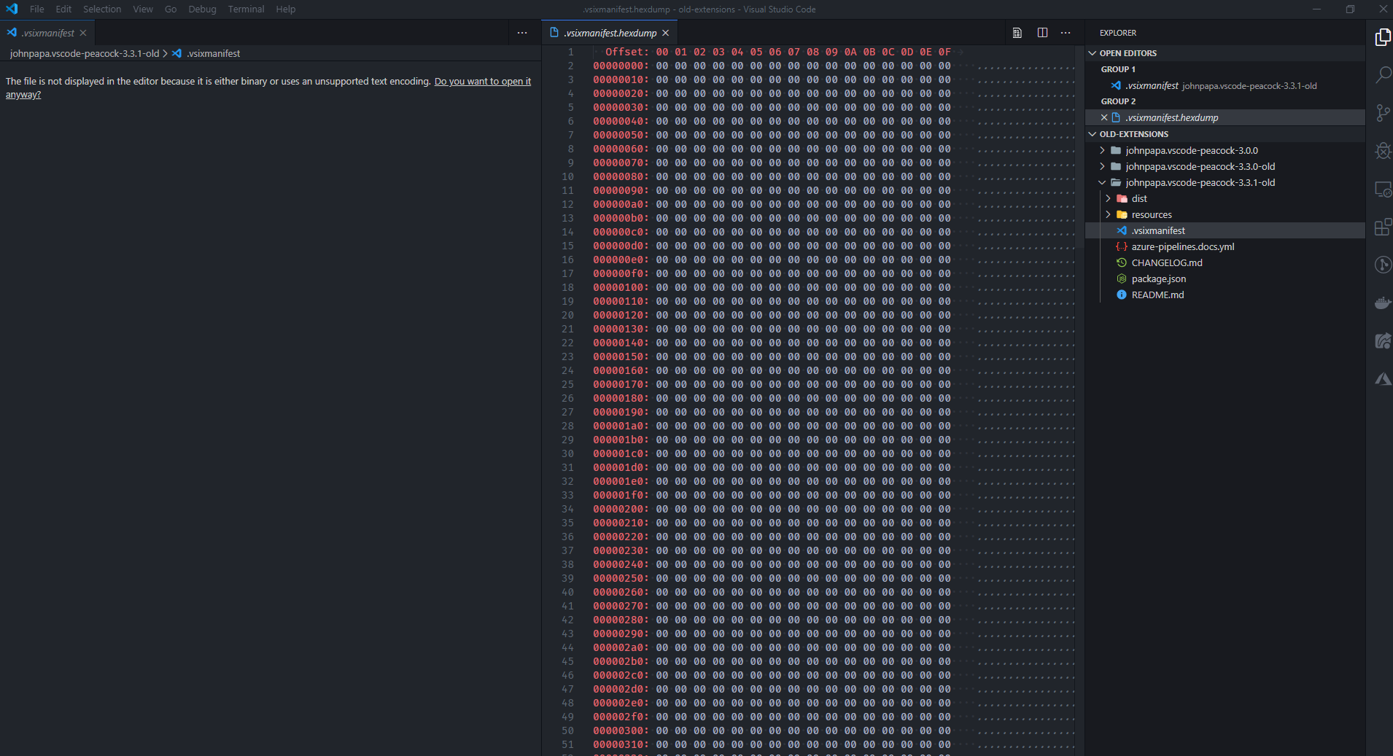Open more actions for the hexdump editor
This screenshot has height=756, width=1393.
(x=1066, y=32)
